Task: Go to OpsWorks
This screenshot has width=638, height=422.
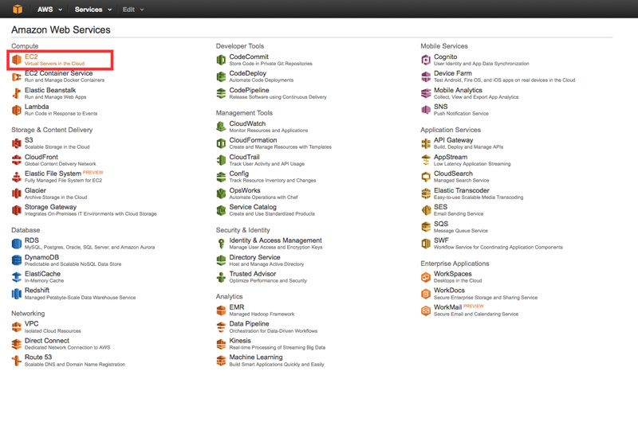Action: (245, 190)
